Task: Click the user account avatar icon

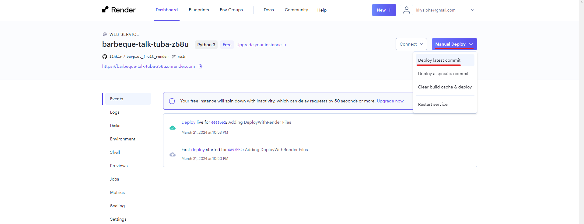Action: (406, 10)
